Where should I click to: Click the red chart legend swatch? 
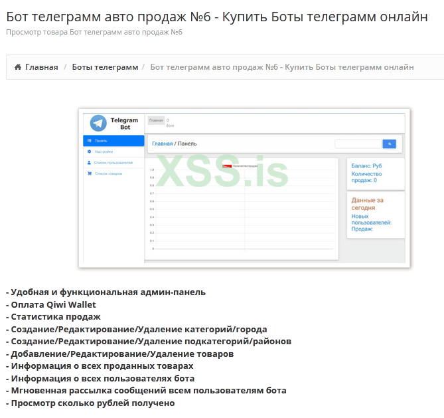(x=227, y=166)
